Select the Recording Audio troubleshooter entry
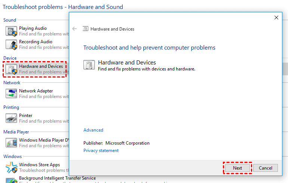Viewport: 288px width, 183px height. (36, 42)
